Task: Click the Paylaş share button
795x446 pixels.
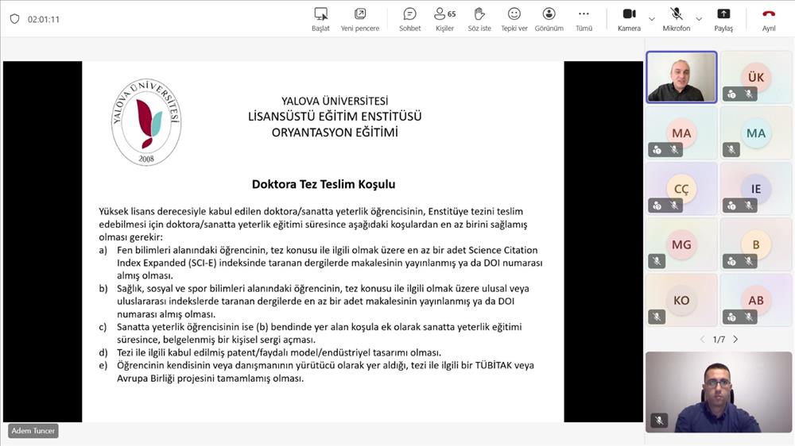Action: [723, 19]
